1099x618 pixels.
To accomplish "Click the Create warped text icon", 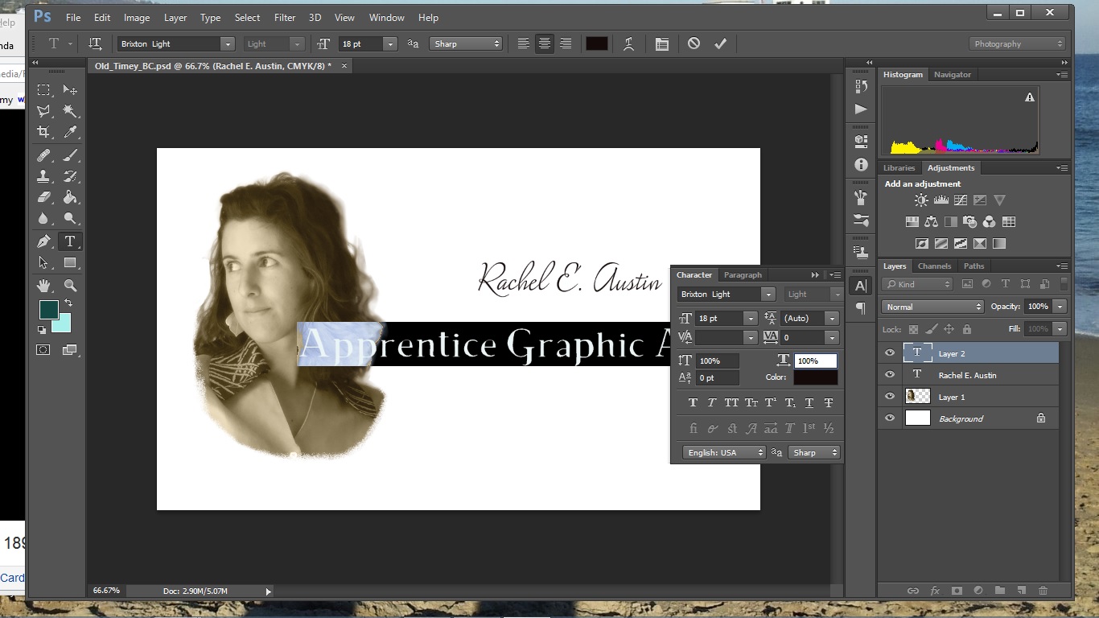I will (628, 44).
